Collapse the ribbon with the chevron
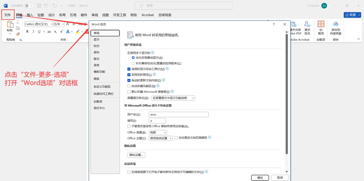Image resolution: width=364 pixels, height=181 pixels. pos(359,39)
